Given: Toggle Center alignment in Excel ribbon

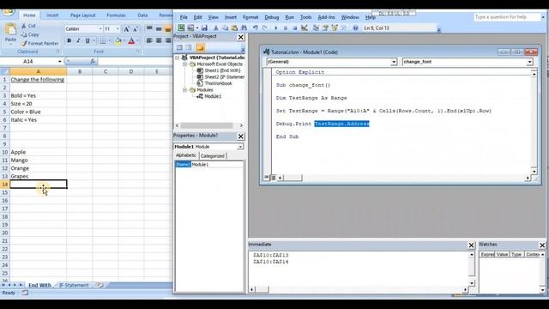Looking at the screenshot, I should (x=159, y=41).
